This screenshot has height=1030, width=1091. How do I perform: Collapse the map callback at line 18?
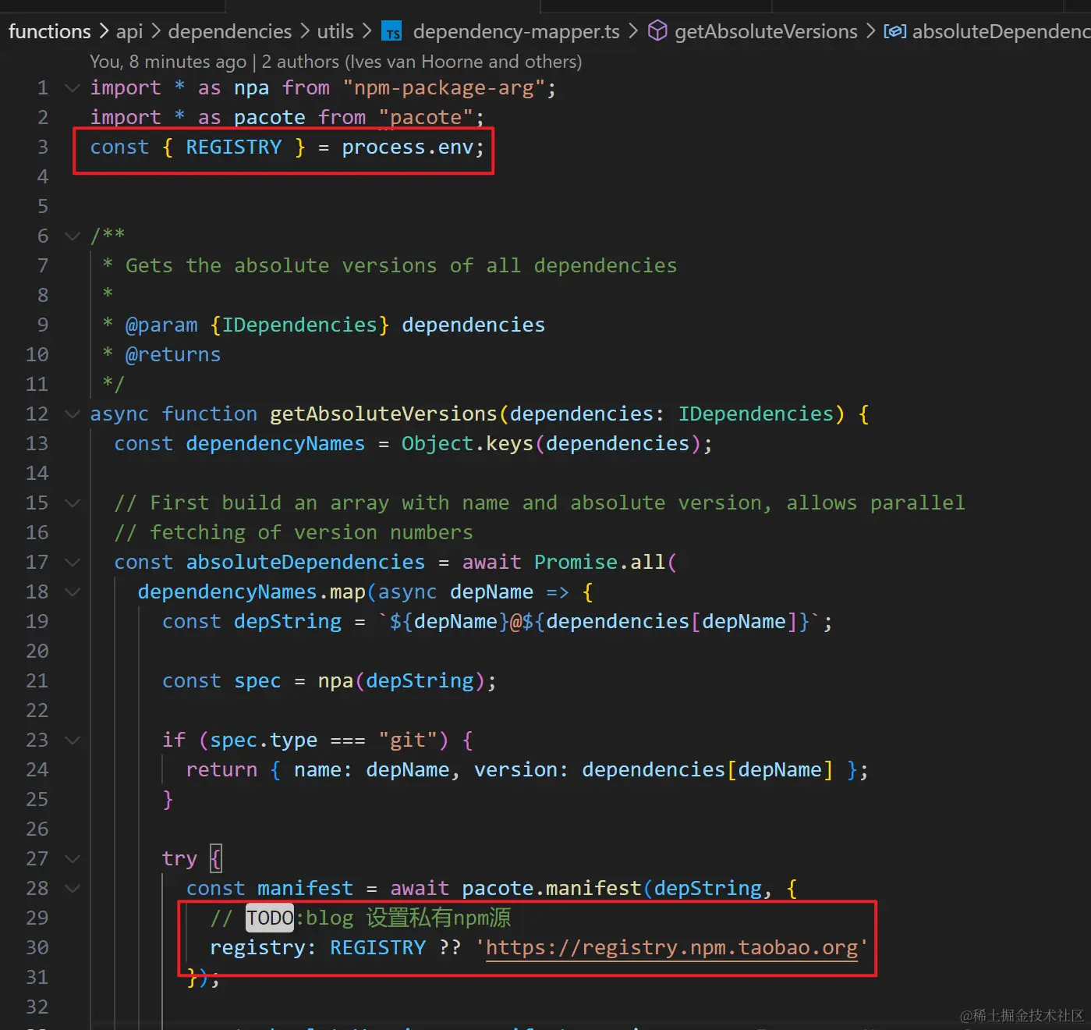click(72, 591)
